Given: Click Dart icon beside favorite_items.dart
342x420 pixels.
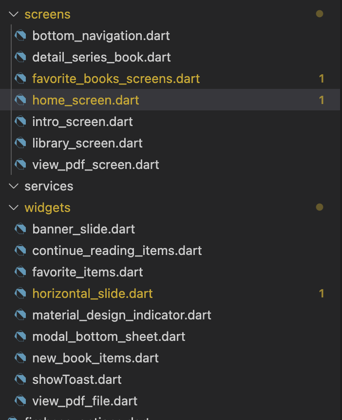Looking at the screenshot, I should [20, 272].
